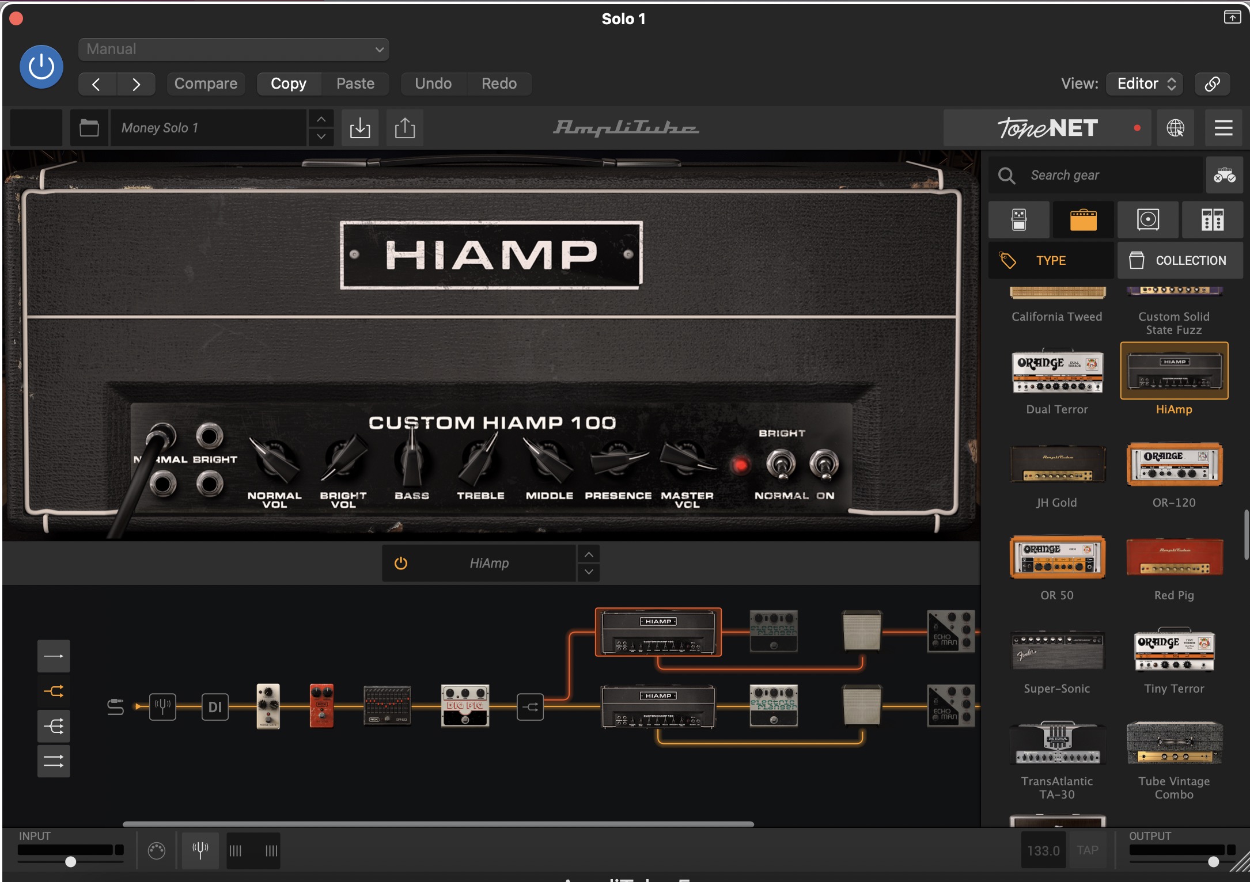Select the COLLECTION sorting tab
The width and height of the screenshot is (1250, 882).
pos(1180,261)
